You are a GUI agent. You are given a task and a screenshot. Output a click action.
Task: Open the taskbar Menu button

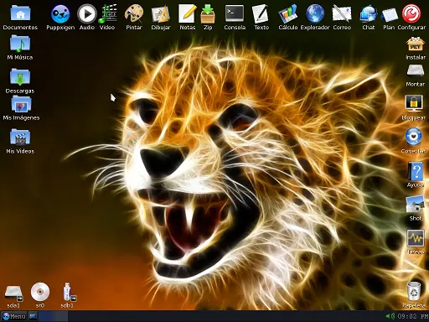14,316
